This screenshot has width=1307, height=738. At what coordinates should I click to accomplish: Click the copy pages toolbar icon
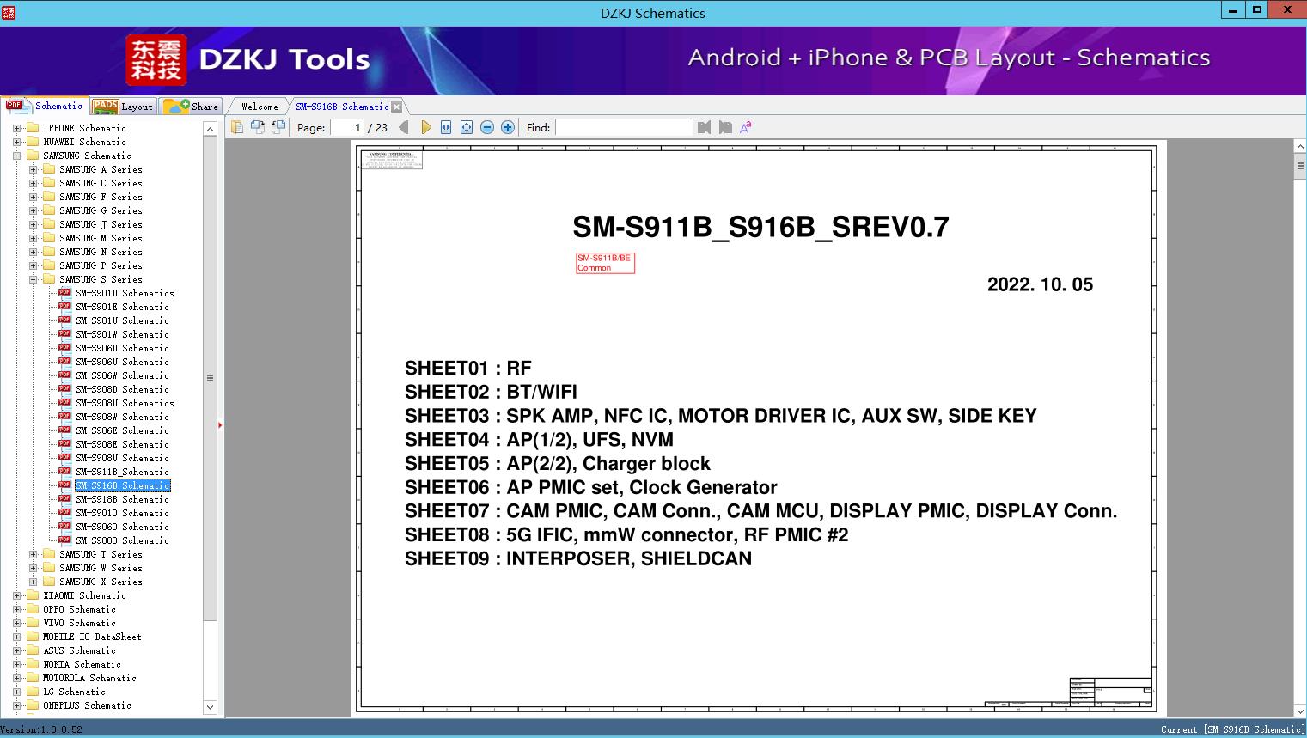[237, 127]
